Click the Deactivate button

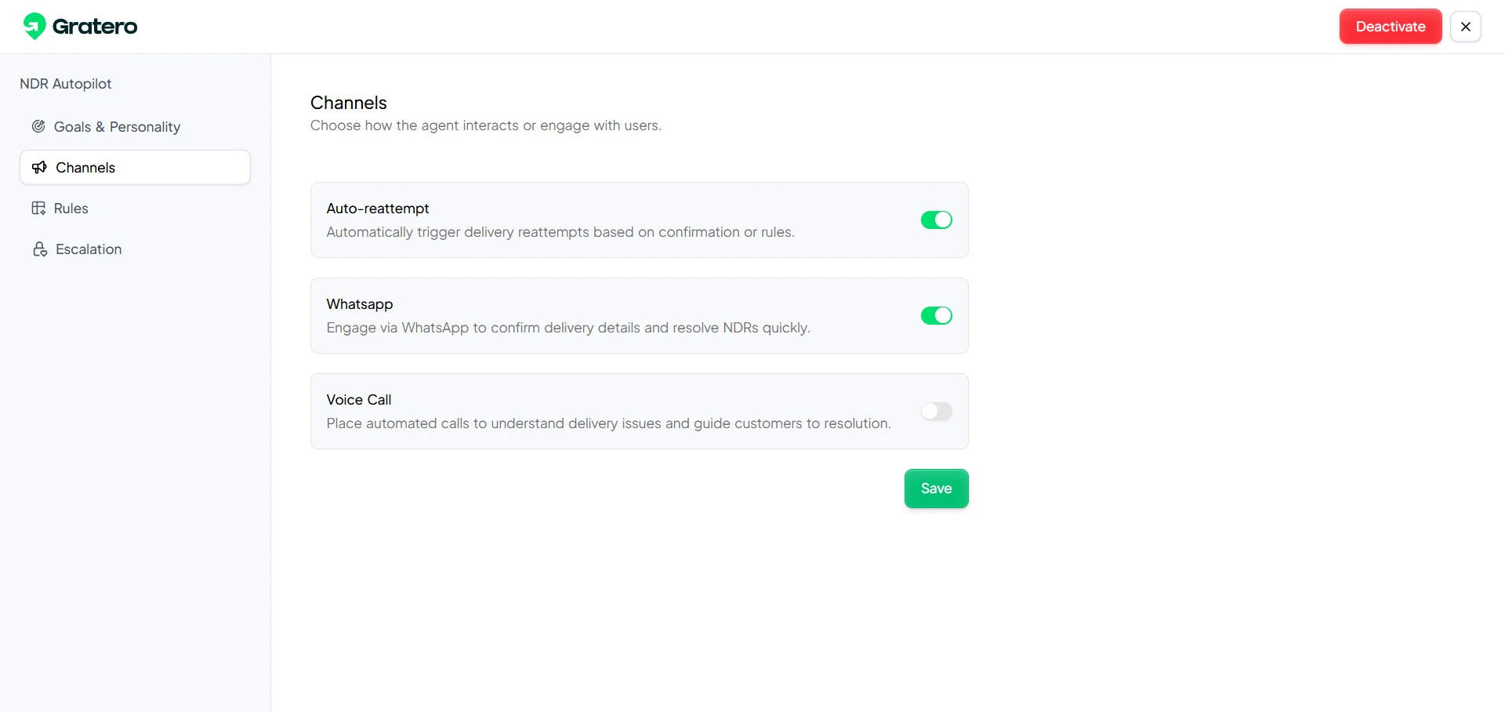(1390, 26)
